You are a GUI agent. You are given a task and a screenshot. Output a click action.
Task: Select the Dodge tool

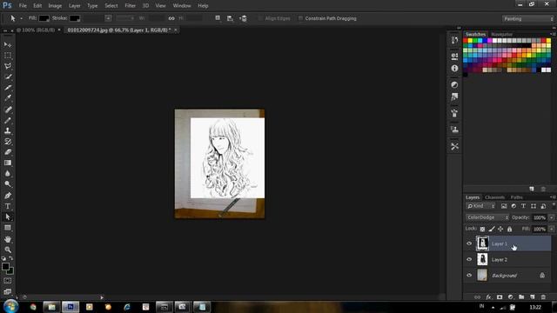tap(8, 184)
